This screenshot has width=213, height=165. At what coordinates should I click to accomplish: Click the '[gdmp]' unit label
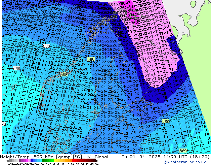64,157
